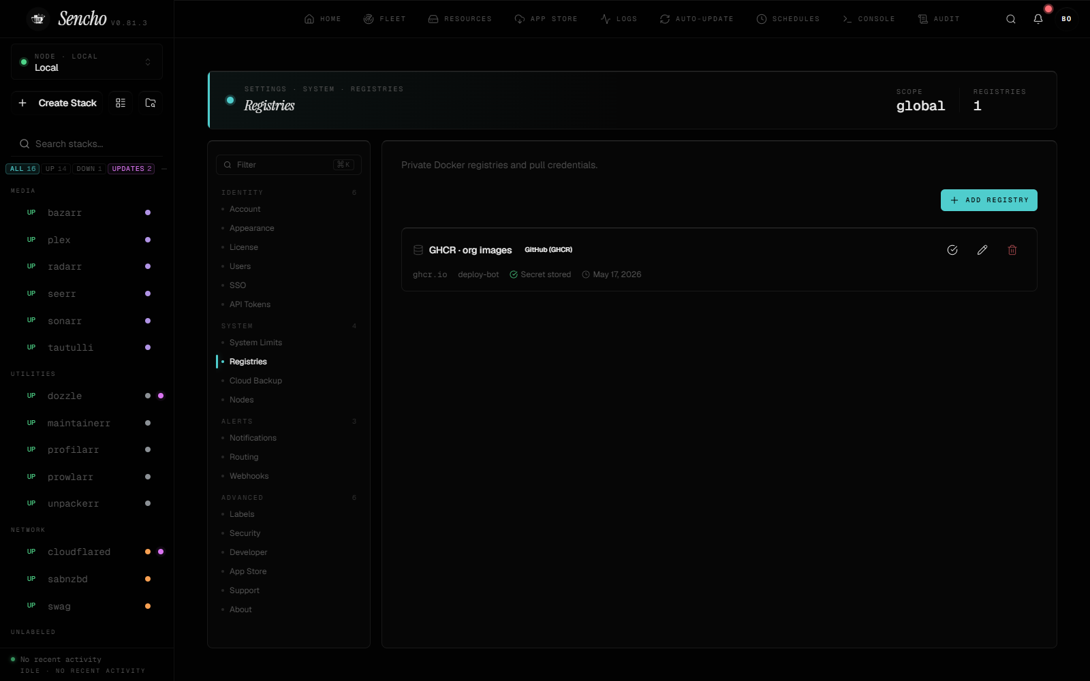Open About settings
Screen dimensions: 1090x681
click(x=289, y=609)
